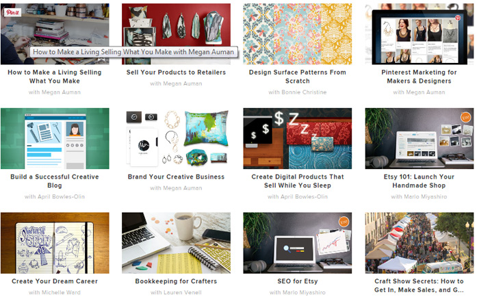The height and width of the screenshot is (299, 479).
Task: Click the Etsy badge on SEO for Etsy image
Action: coord(344,222)
